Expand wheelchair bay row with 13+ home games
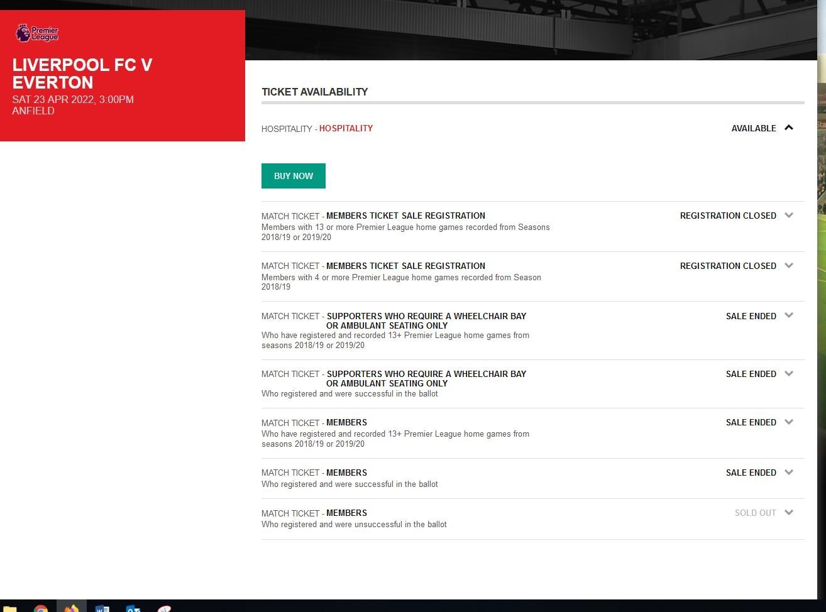This screenshot has width=826, height=612. pos(789,315)
